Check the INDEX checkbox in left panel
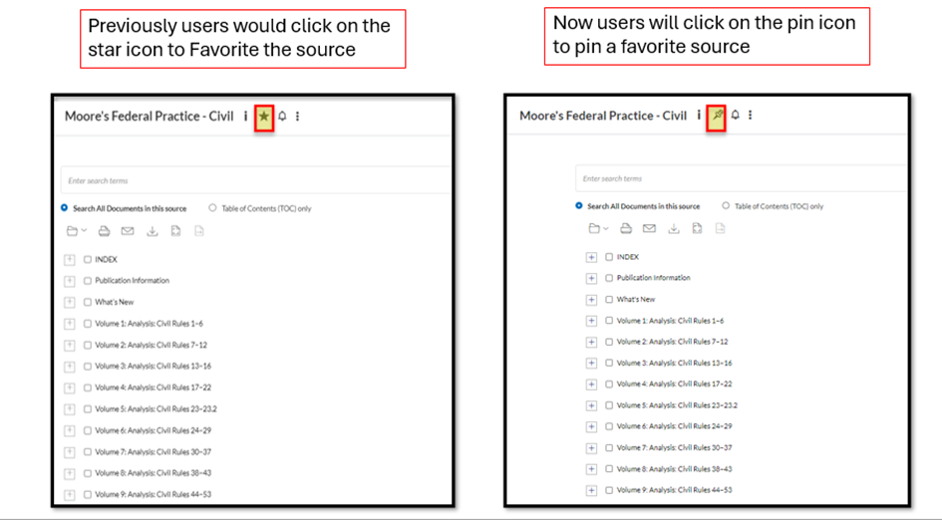942x520 pixels. point(88,259)
